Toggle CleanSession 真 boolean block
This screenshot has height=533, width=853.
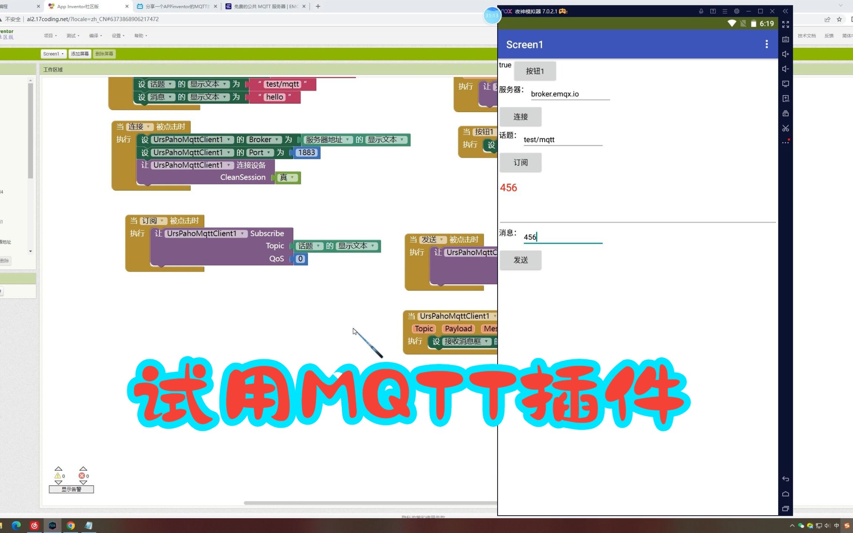click(287, 178)
